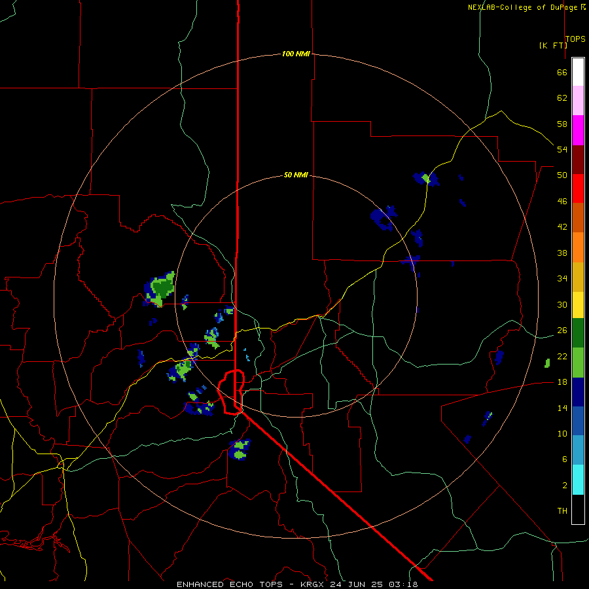The width and height of the screenshot is (589, 589).
Task: Click the 22 scale label
Action: click(562, 357)
